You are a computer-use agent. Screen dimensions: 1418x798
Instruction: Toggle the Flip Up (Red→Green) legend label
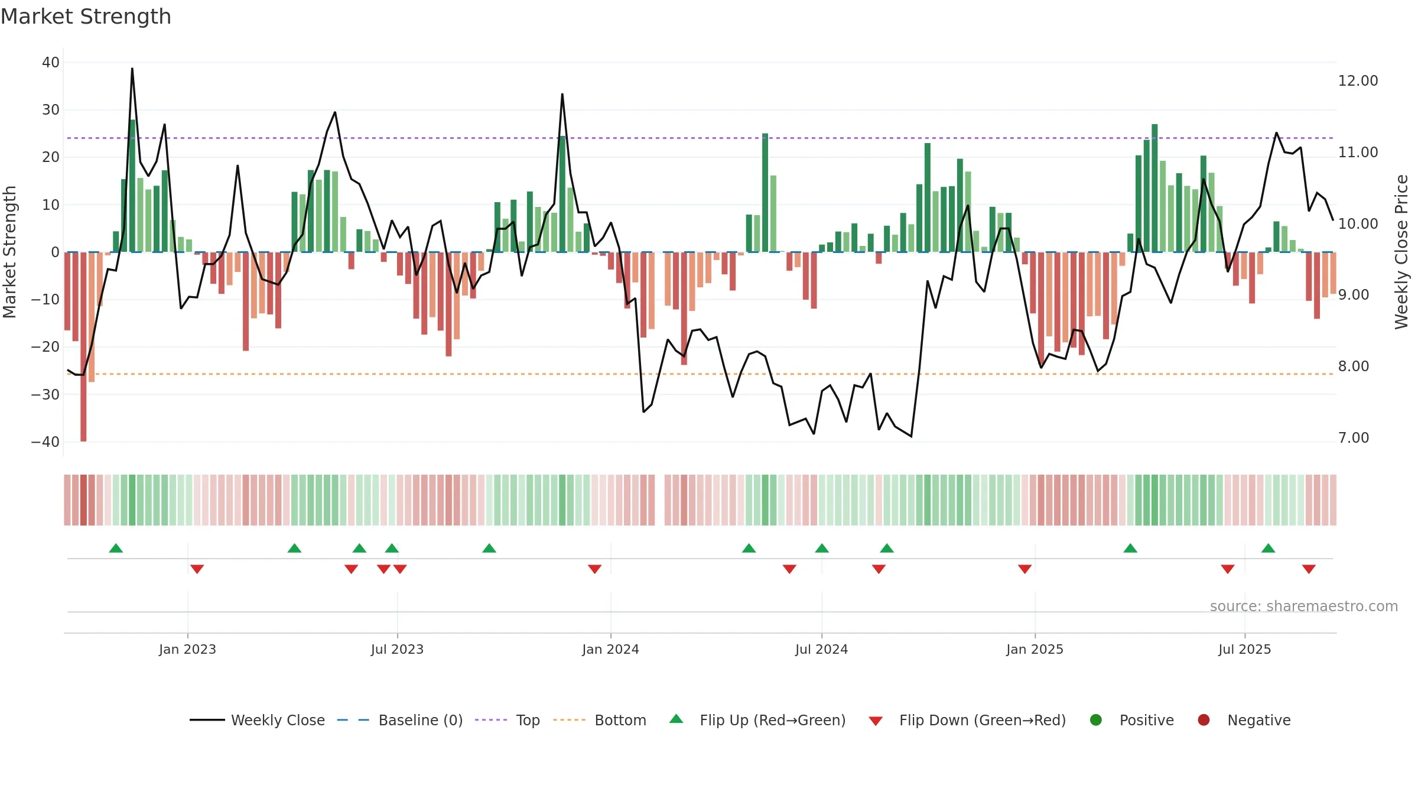pyautogui.click(x=773, y=720)
